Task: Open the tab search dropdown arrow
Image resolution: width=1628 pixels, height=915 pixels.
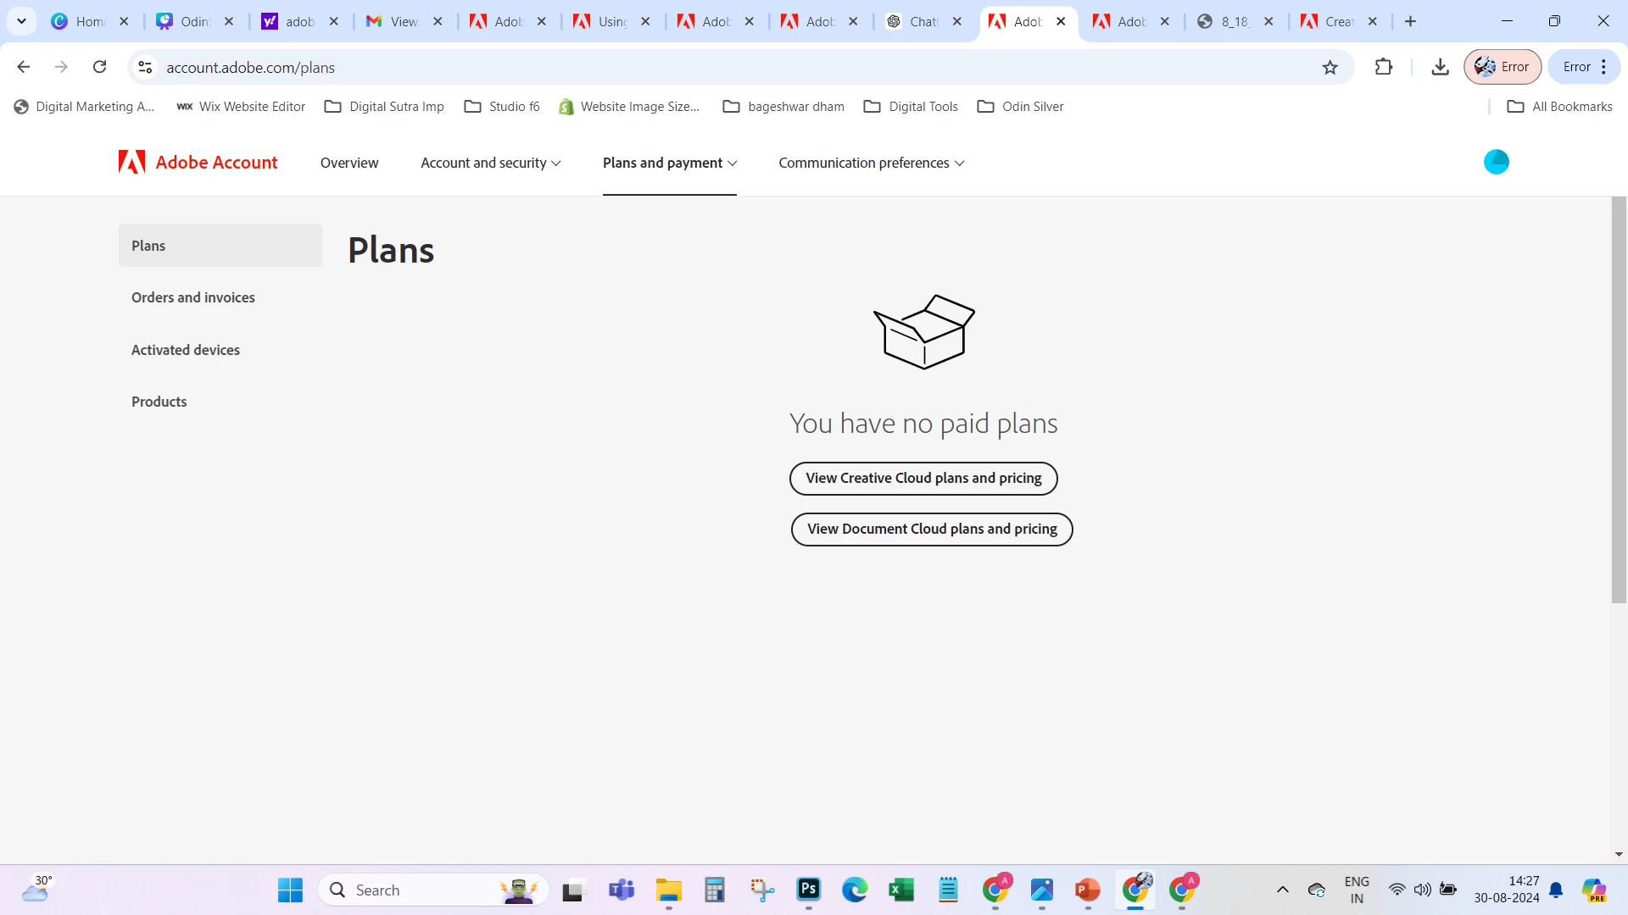Action: coord(22,21)
